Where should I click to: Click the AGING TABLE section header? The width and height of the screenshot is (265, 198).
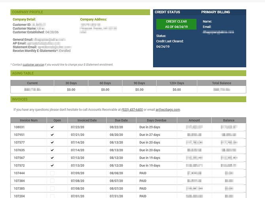[128, 73]
